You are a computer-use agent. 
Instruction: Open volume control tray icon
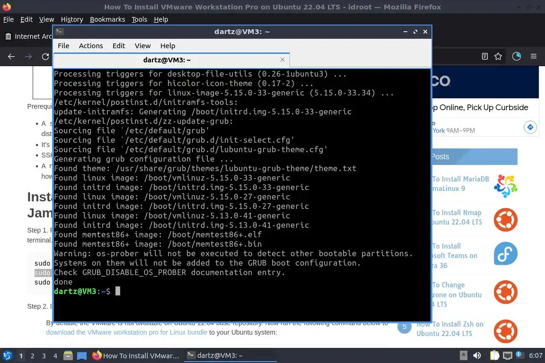(x=477, y=355)
